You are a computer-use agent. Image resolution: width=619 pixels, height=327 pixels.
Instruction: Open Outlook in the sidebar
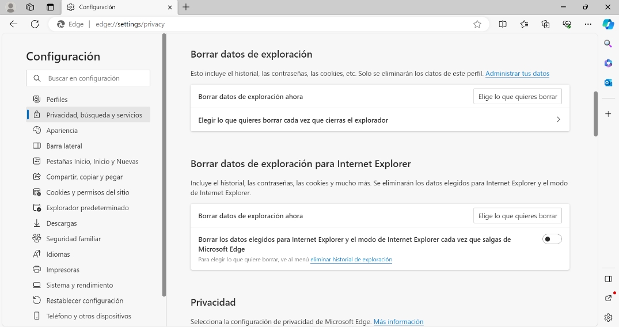608,82
